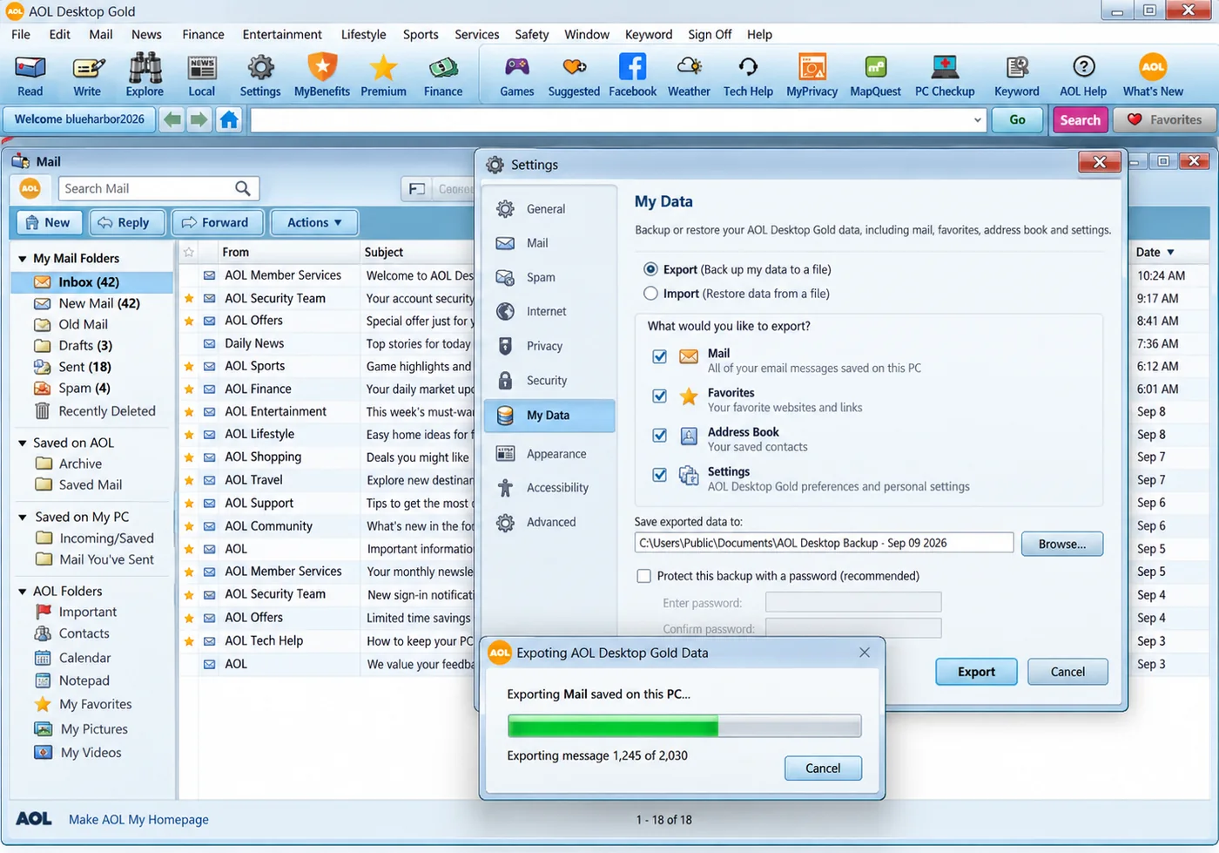
Task: Switch to the Appearance settings tab
Action: pyautogui.click(x=550, y=454)
